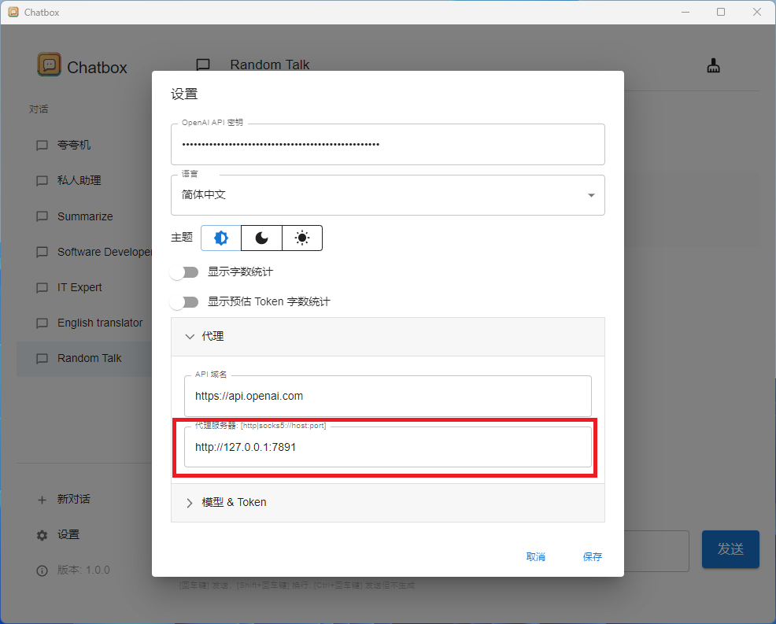Click 取消 to cancel settings
Screen dimensions: 776x624
535,556
